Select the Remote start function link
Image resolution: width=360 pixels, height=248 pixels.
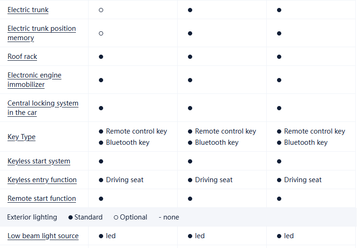[42, 198]
